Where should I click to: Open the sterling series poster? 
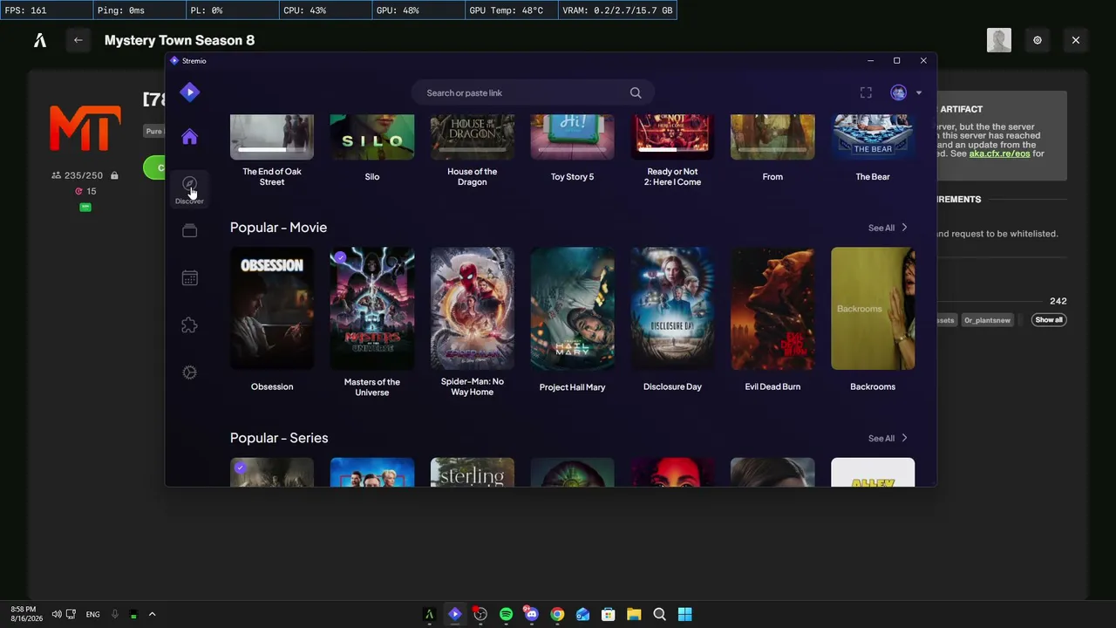[473, 472]
